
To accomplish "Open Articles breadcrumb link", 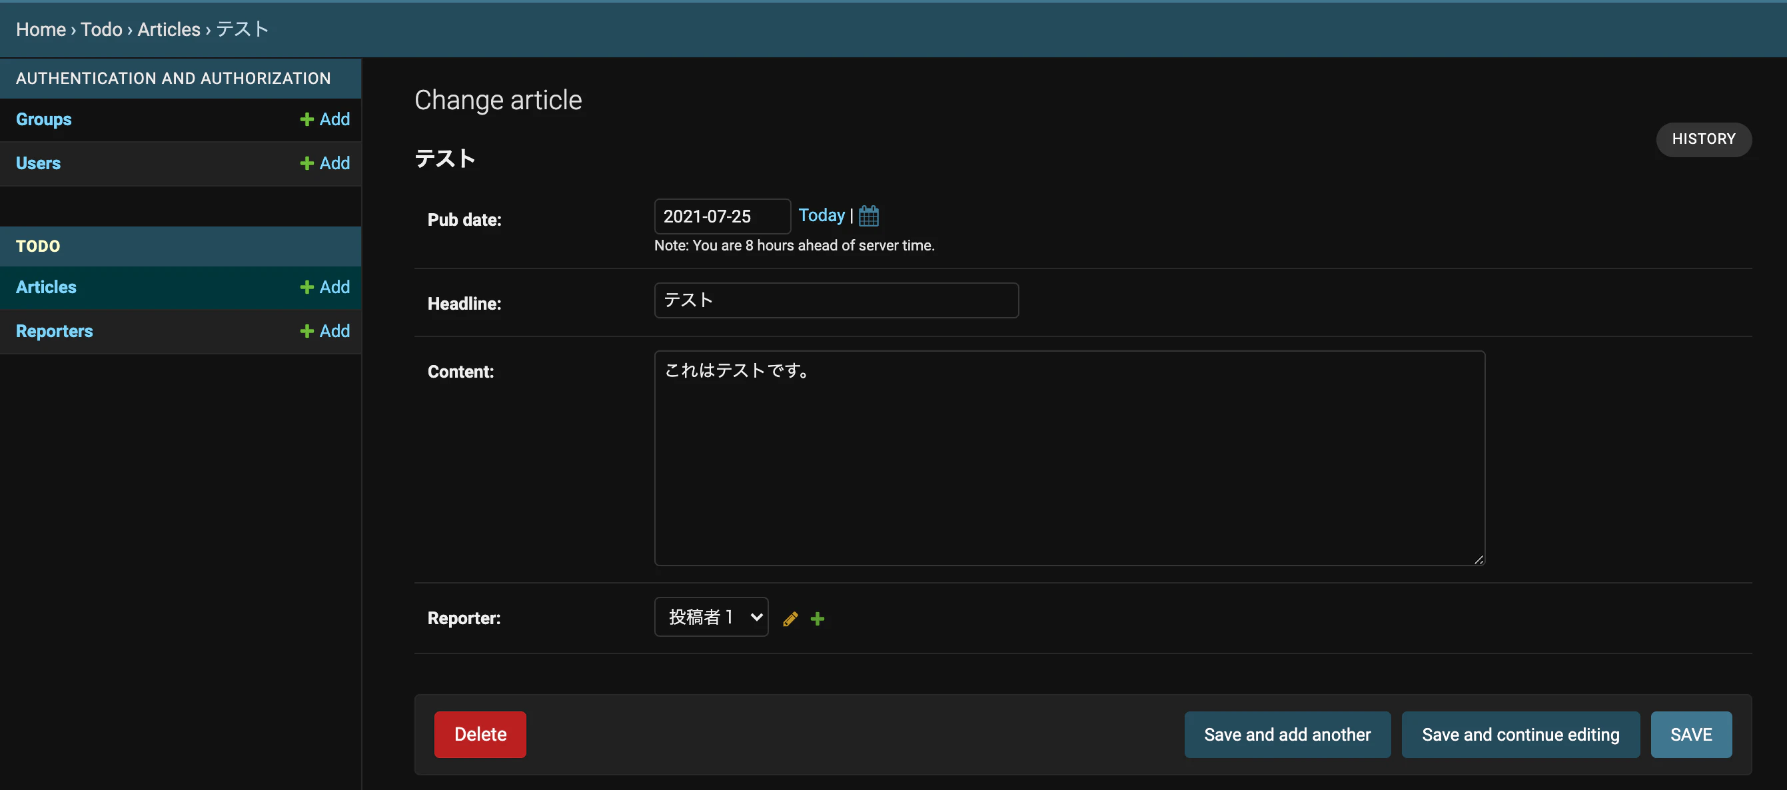I will (x=169, y=29).
